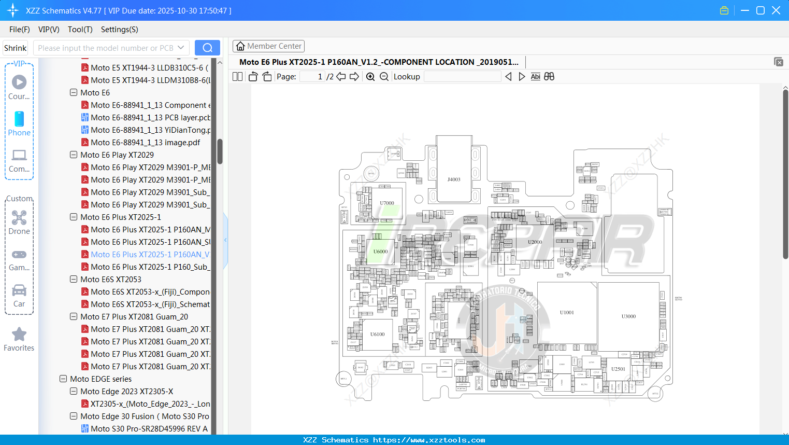
Task: Open the model number dropdown arrow
Action: 181,48
